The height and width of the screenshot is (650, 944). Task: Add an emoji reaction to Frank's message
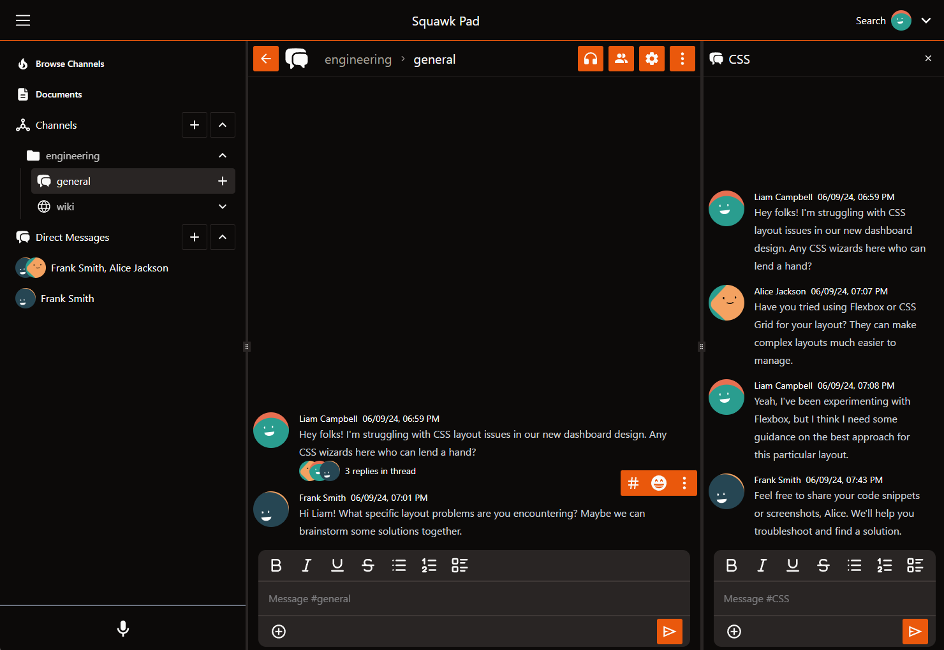point(659,482)
